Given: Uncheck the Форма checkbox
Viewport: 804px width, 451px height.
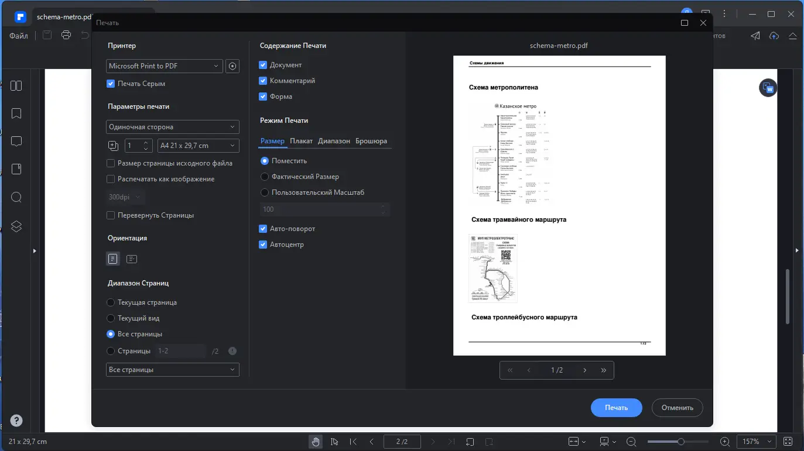Looking at the screenshot, I should point(263,97).
